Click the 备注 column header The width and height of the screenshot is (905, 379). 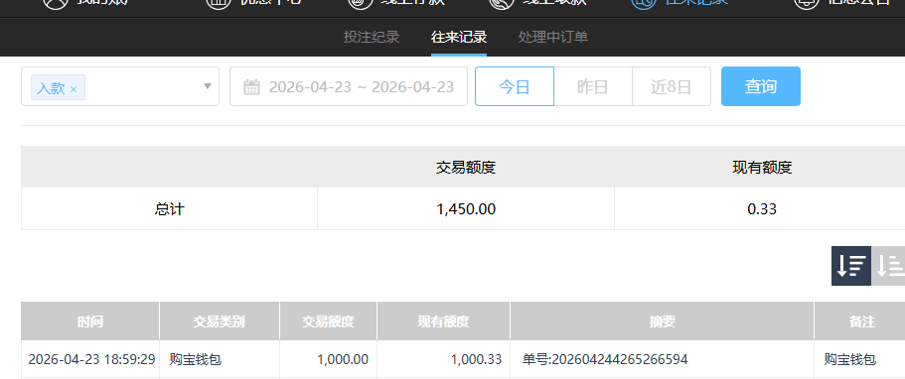coord(861,321)
